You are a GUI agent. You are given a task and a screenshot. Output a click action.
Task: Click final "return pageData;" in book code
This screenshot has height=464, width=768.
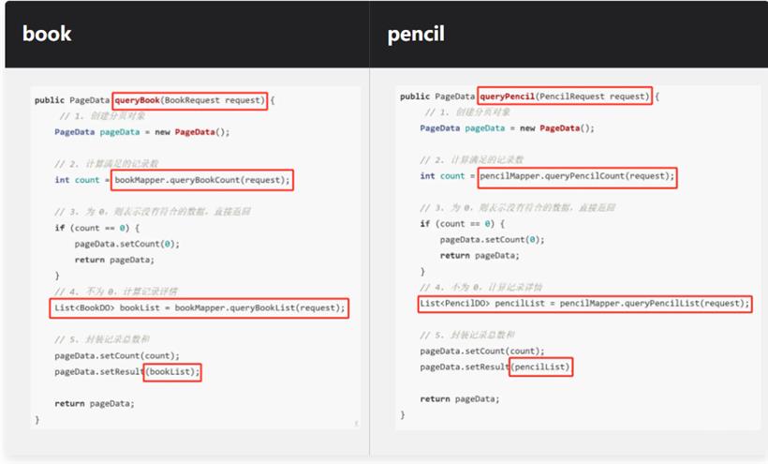click(x=95, y=404)
